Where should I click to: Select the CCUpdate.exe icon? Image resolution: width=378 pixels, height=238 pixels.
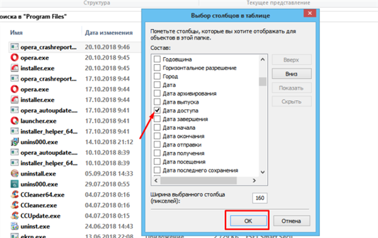pos(14,215)
